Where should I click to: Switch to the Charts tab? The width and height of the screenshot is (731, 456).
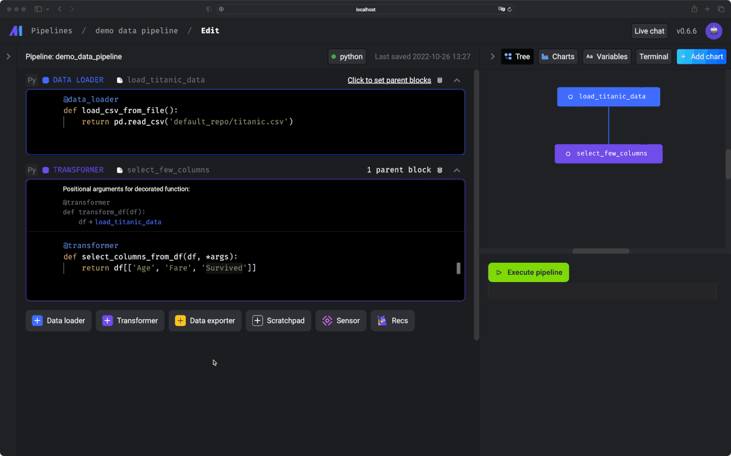point(557,57)
